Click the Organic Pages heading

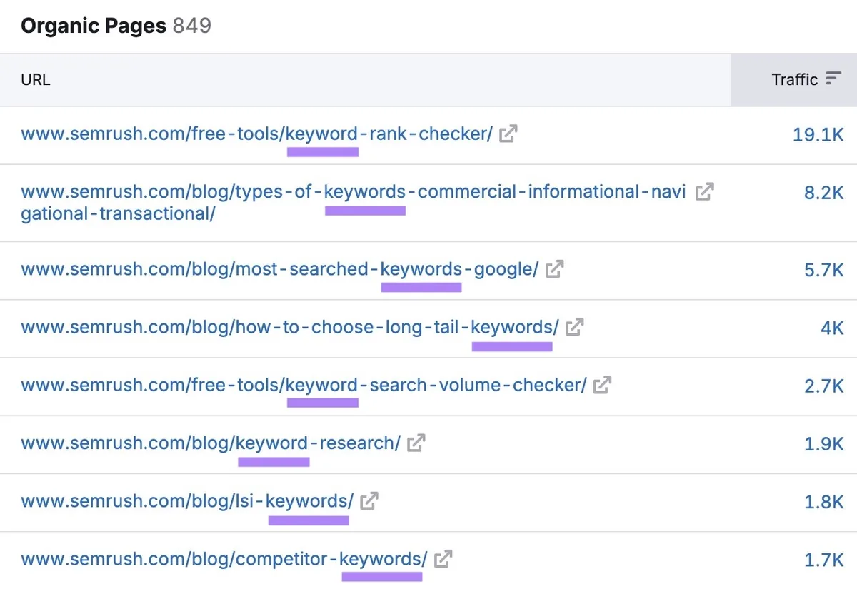(93, 26)
